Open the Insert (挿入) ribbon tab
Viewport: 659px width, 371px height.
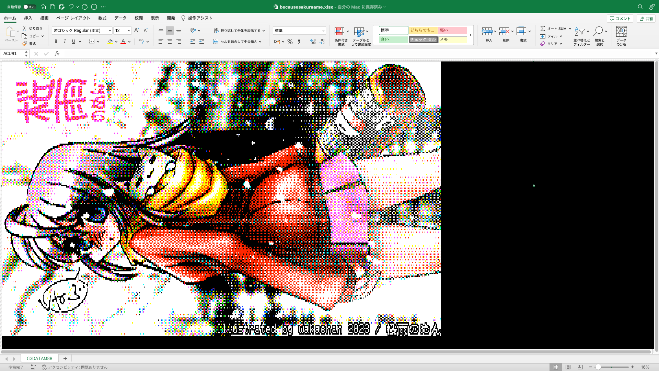[x=28, y=18]
